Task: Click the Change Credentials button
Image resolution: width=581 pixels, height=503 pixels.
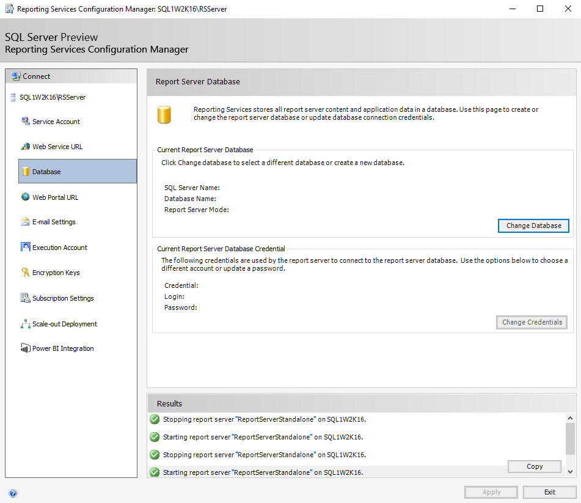Action: 532,322
